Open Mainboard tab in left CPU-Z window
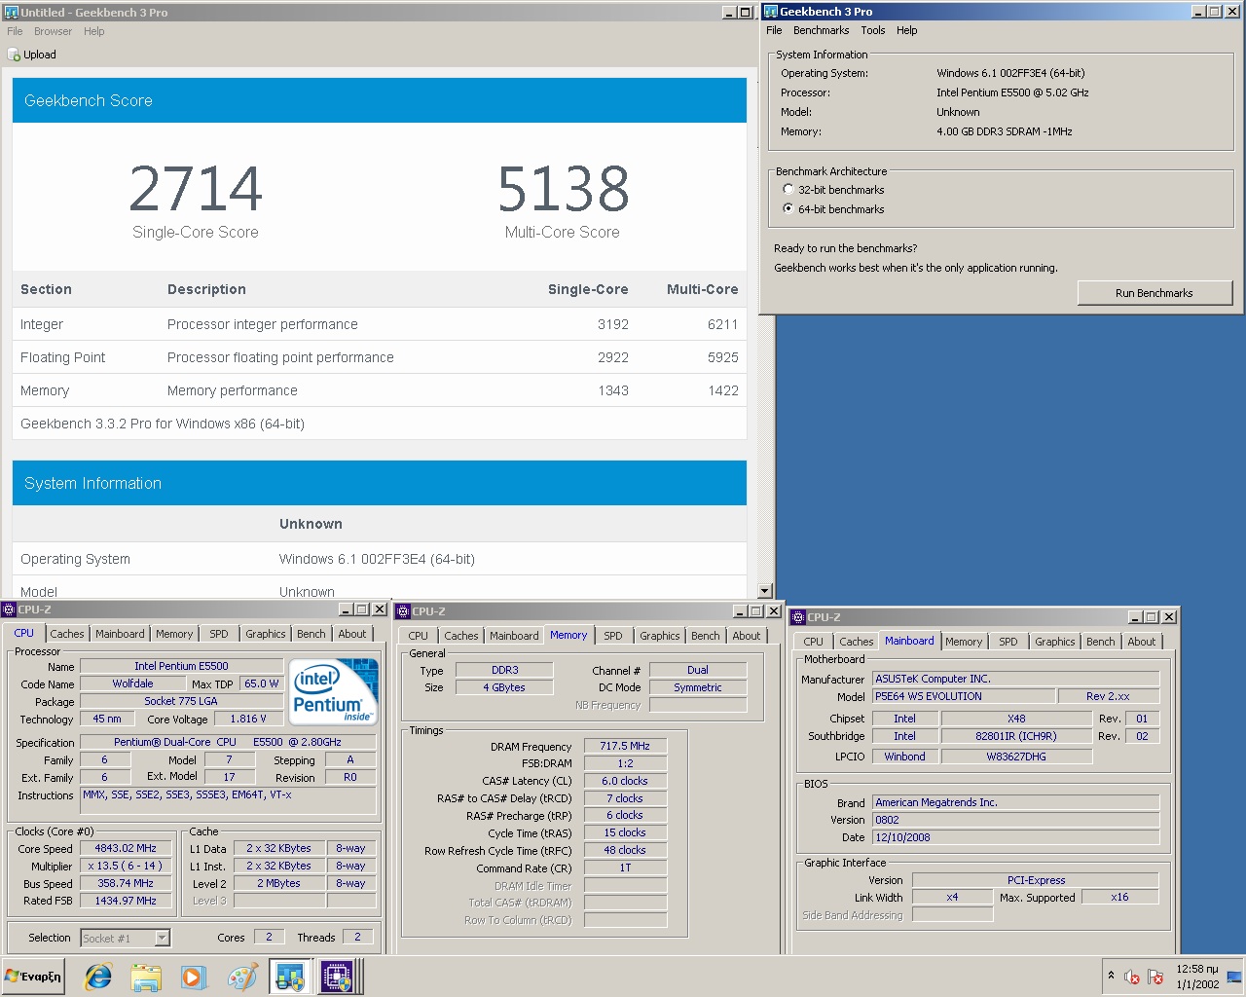1246x997 pixels. click(x=120, y=634)
